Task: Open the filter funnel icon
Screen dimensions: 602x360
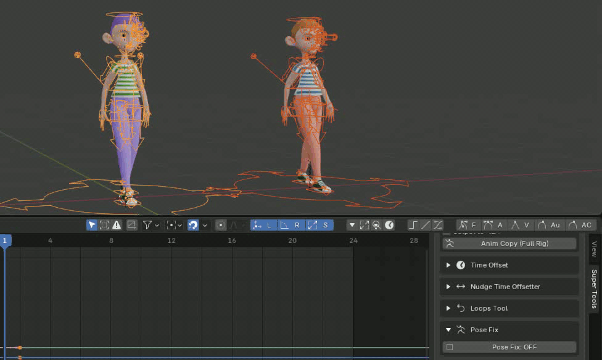Action: (x=147, y=225)
